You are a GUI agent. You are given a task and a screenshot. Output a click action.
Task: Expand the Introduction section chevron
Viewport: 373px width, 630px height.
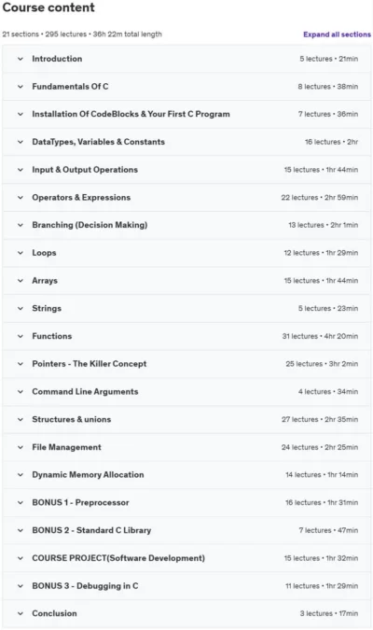point(21,59)
